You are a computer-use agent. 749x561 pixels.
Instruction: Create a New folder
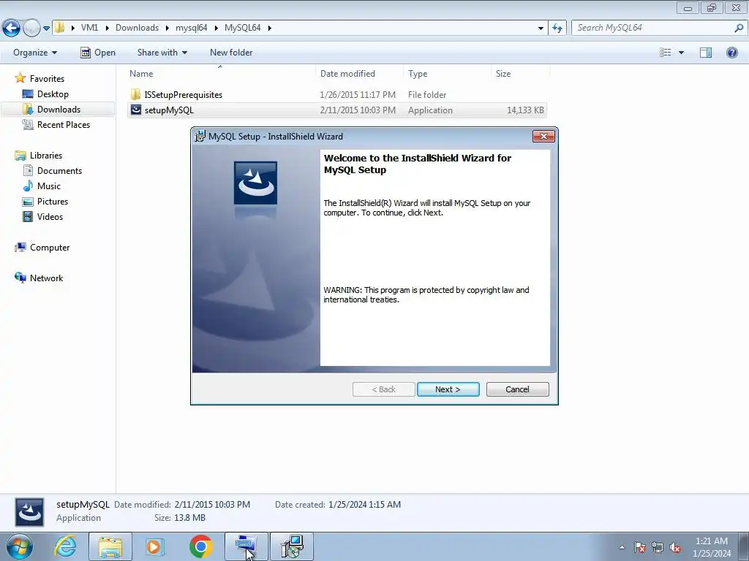pos(231,53)
